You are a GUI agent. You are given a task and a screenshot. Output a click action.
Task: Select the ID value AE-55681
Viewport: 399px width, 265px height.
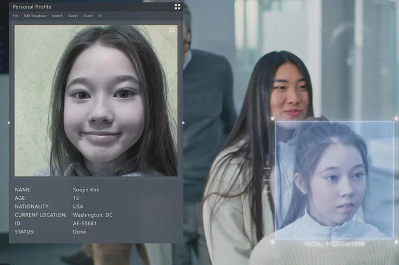85,223
